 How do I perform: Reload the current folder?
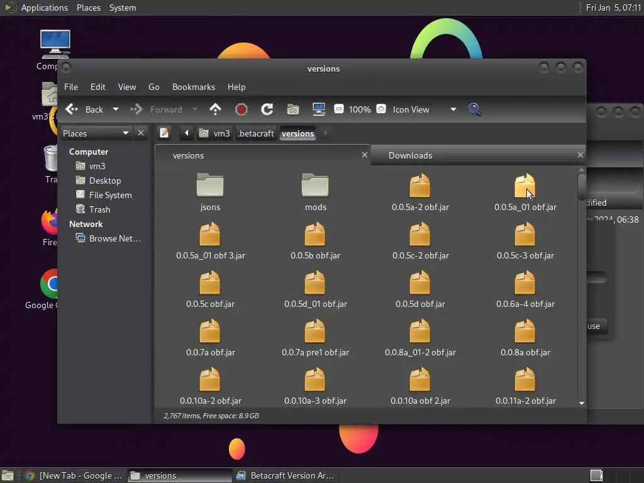click(x=267, y=109)
